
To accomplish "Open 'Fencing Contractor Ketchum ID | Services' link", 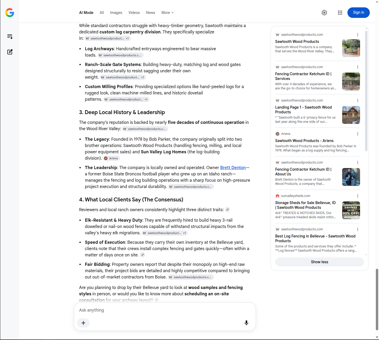I will (x=303, y=76).
